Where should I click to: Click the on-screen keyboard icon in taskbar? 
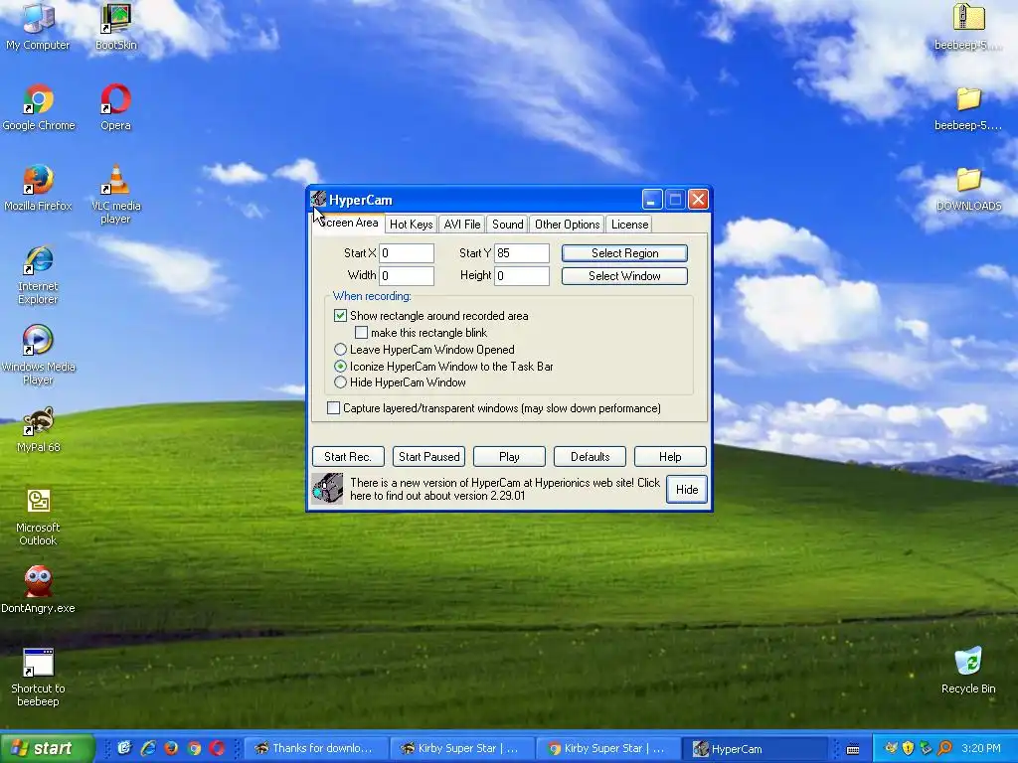(x=853, y=749)
